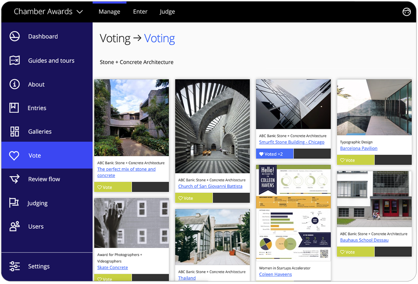Image resolution: width=418 pixels, height=284 pixels.
Task: Switch to the Manage tab
Action: (109, 12)
